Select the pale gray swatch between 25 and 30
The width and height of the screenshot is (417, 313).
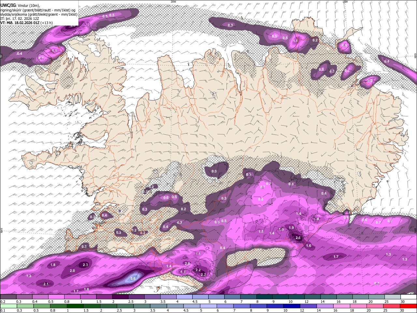393,297
